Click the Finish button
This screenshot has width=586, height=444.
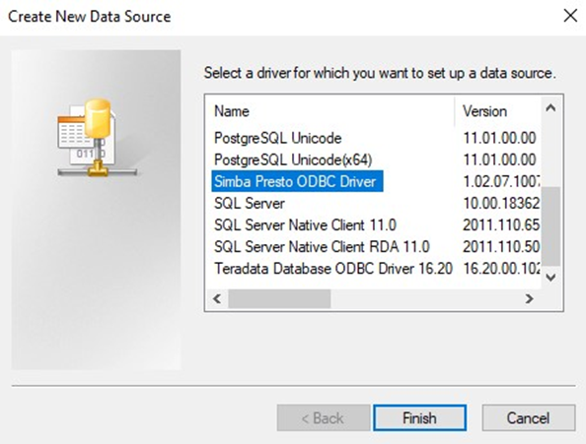click(x=419, y=417)
